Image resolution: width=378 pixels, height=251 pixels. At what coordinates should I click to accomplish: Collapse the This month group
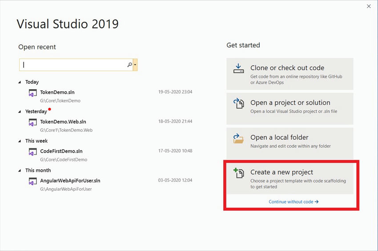pyautogui.click(x=20, y=171)
